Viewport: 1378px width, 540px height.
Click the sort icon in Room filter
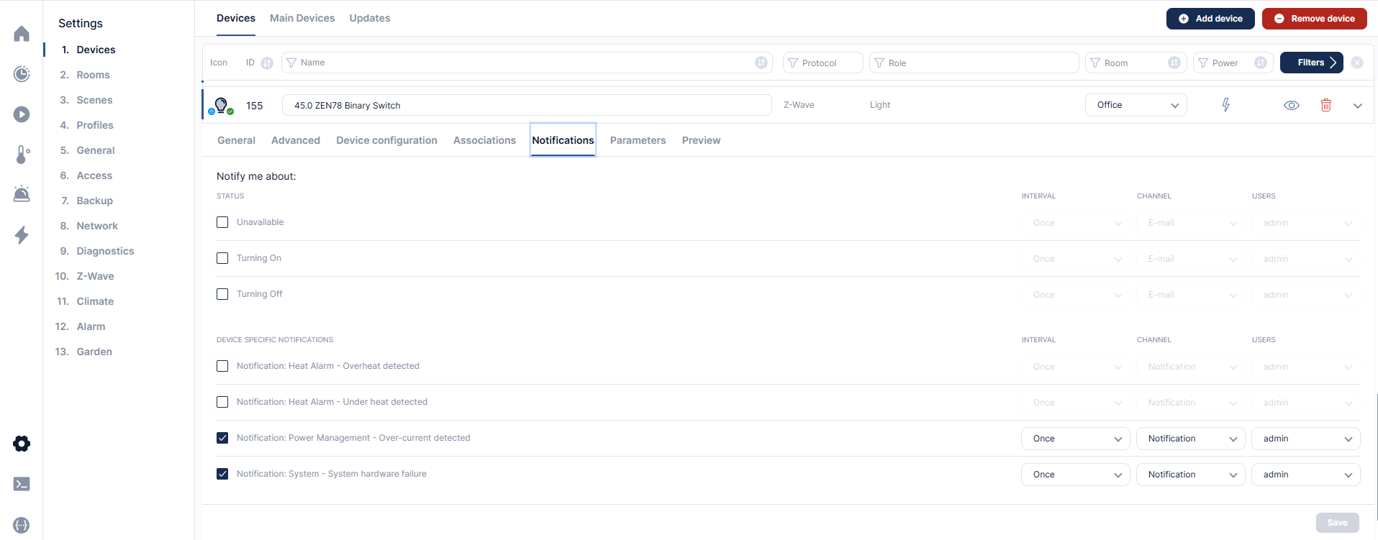[x=1174, y=63]
